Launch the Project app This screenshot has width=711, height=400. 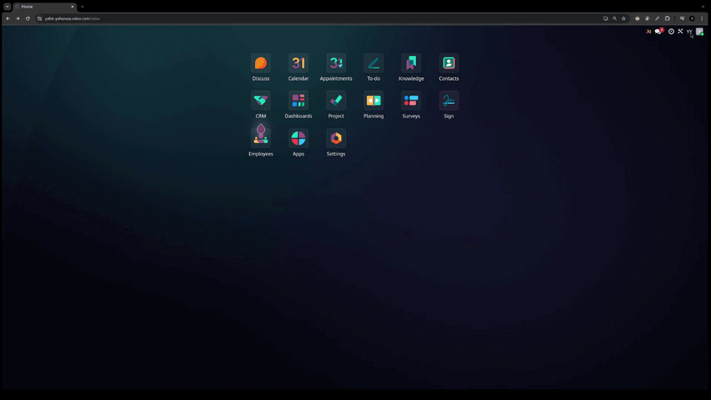[336, 105]
